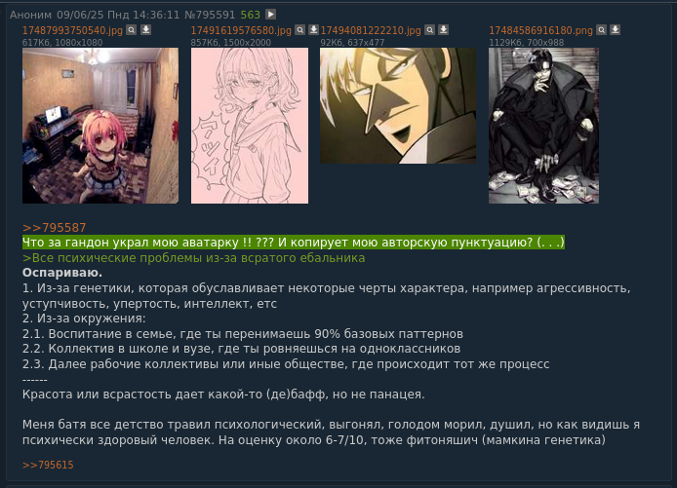Open filename link 17491619576580.jpg
The image size is (677, 488).
point(241,30)
